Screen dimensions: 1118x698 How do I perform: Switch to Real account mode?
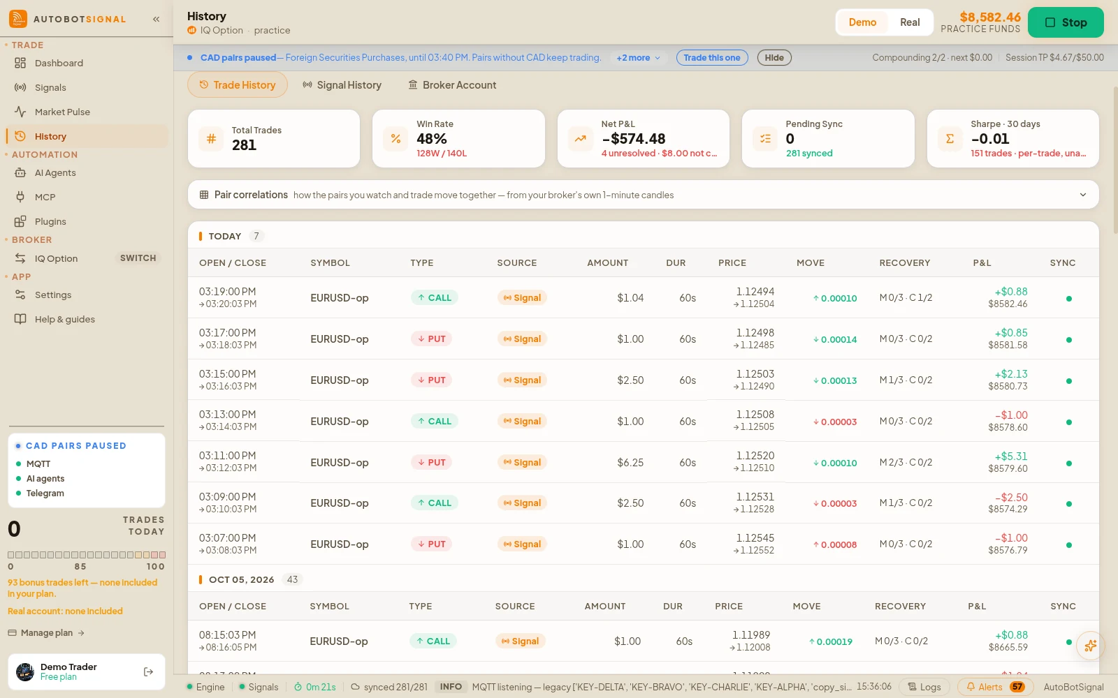(x=910, y=22)
